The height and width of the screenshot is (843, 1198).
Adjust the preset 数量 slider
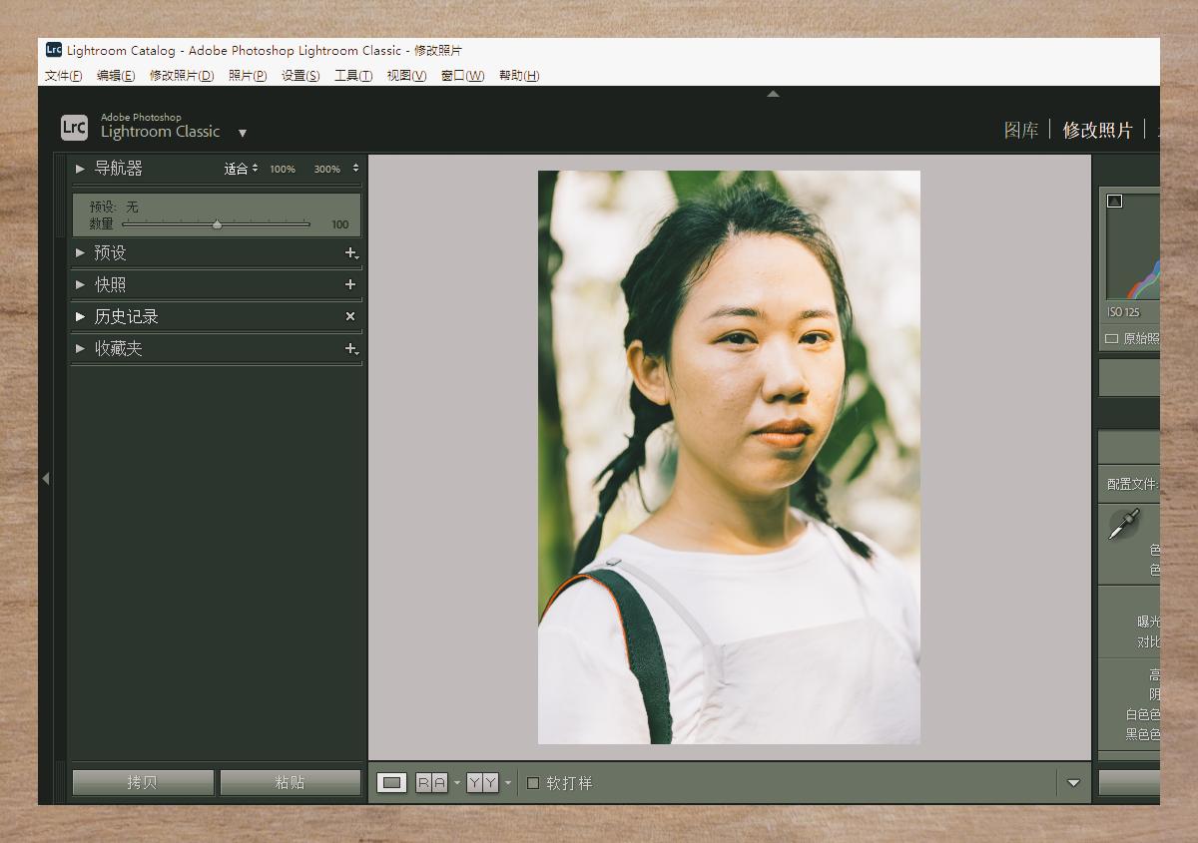point(217,224)
